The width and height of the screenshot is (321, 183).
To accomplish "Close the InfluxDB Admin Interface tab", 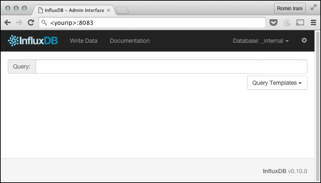I will pos(108,10).
